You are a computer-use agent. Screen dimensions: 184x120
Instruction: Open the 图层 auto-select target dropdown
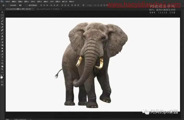click(x=21, y=5)
